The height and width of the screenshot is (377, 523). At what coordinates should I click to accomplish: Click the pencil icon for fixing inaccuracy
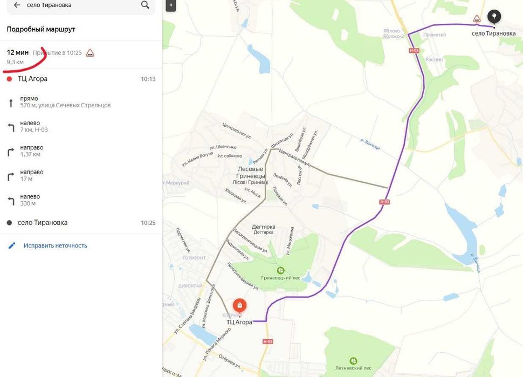click(12, 245)
